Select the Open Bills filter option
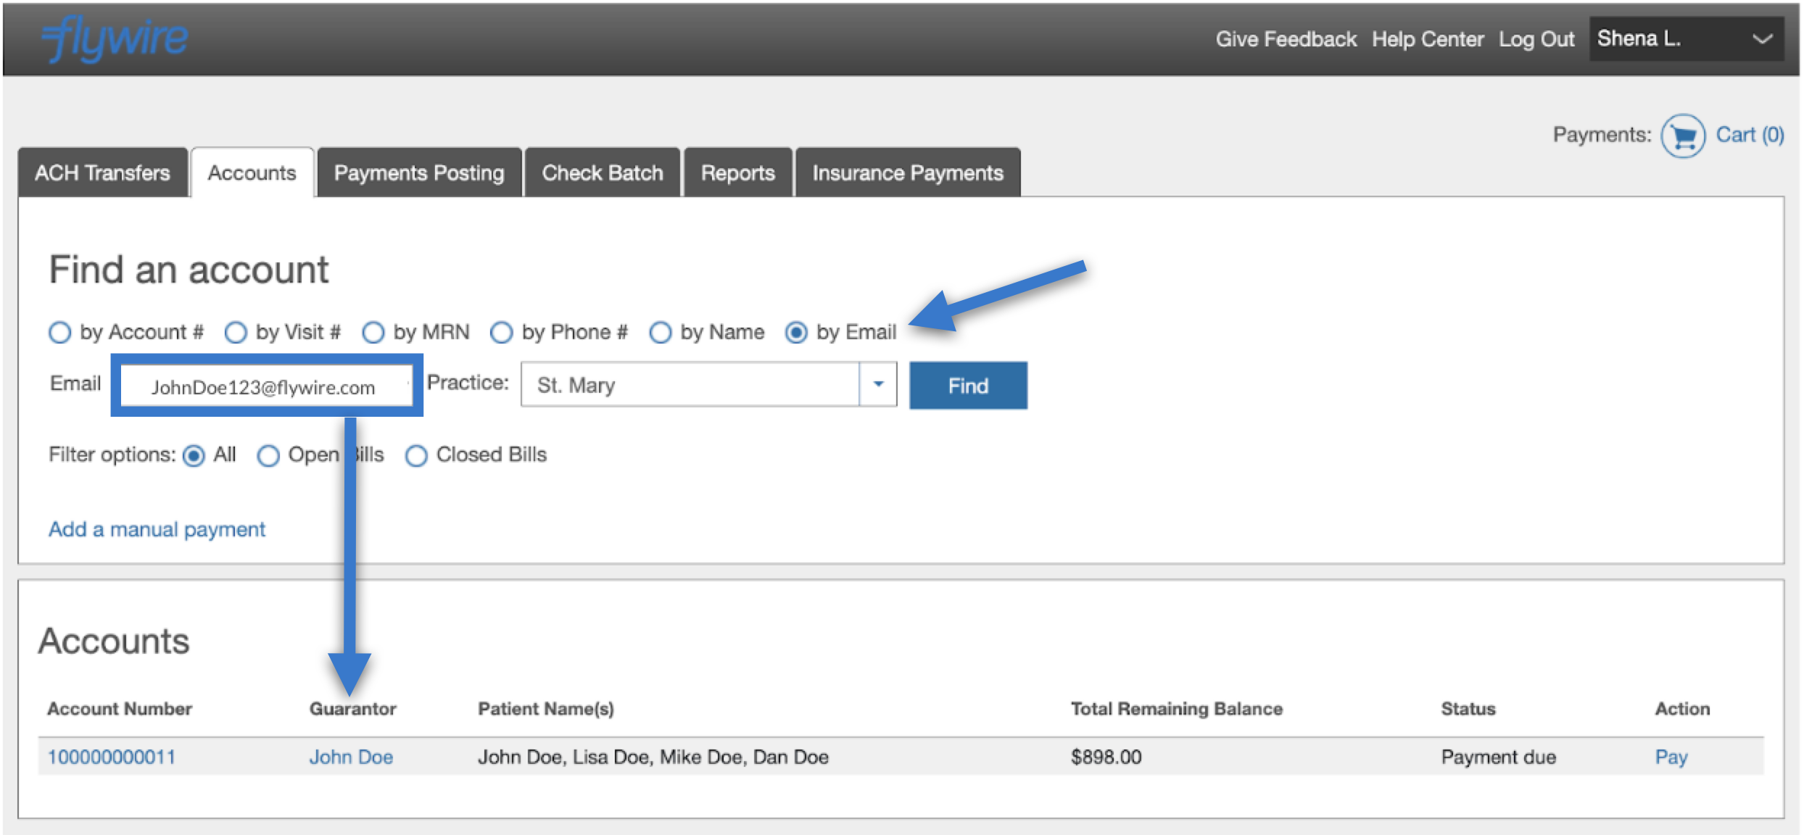The image size is (1804, 835). (x=268, y=456)
